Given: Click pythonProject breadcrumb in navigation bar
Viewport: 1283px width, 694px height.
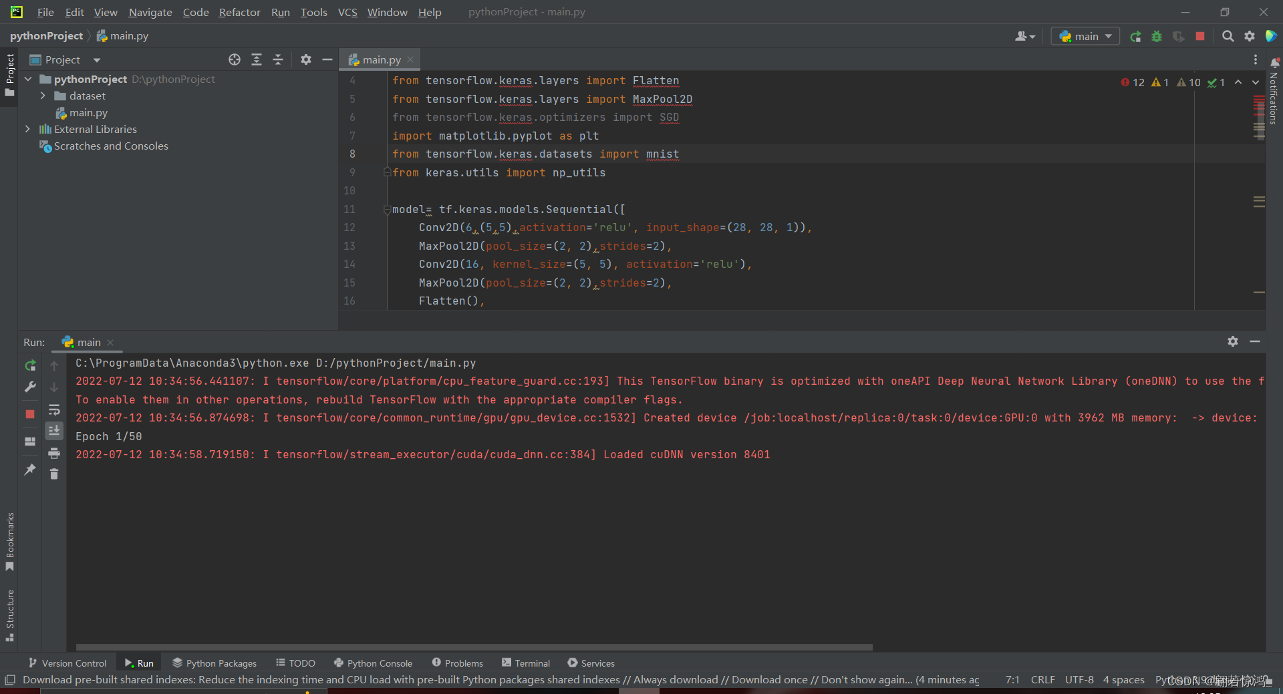Looking at the screenshot, I should (x=46, y=36).
